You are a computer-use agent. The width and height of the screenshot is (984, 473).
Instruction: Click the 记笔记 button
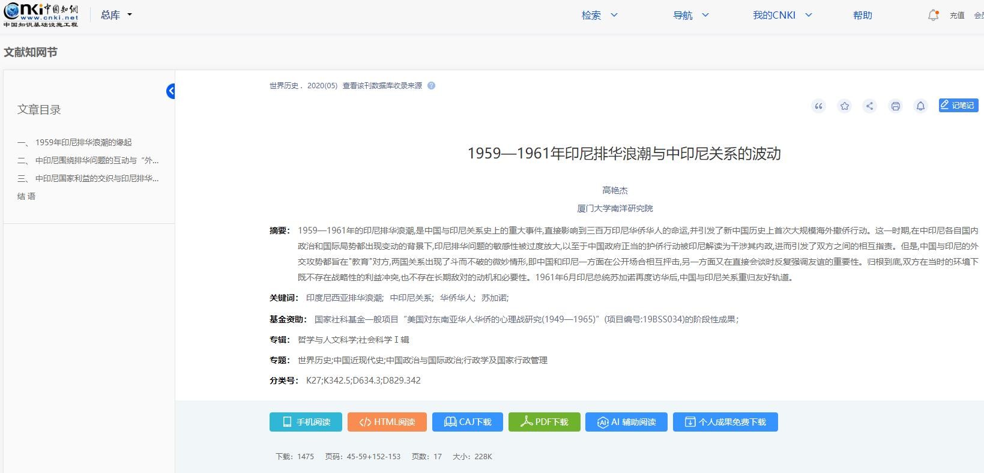coord(958,106)
